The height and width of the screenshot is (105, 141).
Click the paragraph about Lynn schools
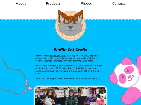pyautogui.click(x=69, y=69)
